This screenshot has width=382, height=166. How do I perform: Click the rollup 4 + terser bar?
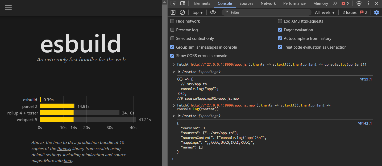80,113
